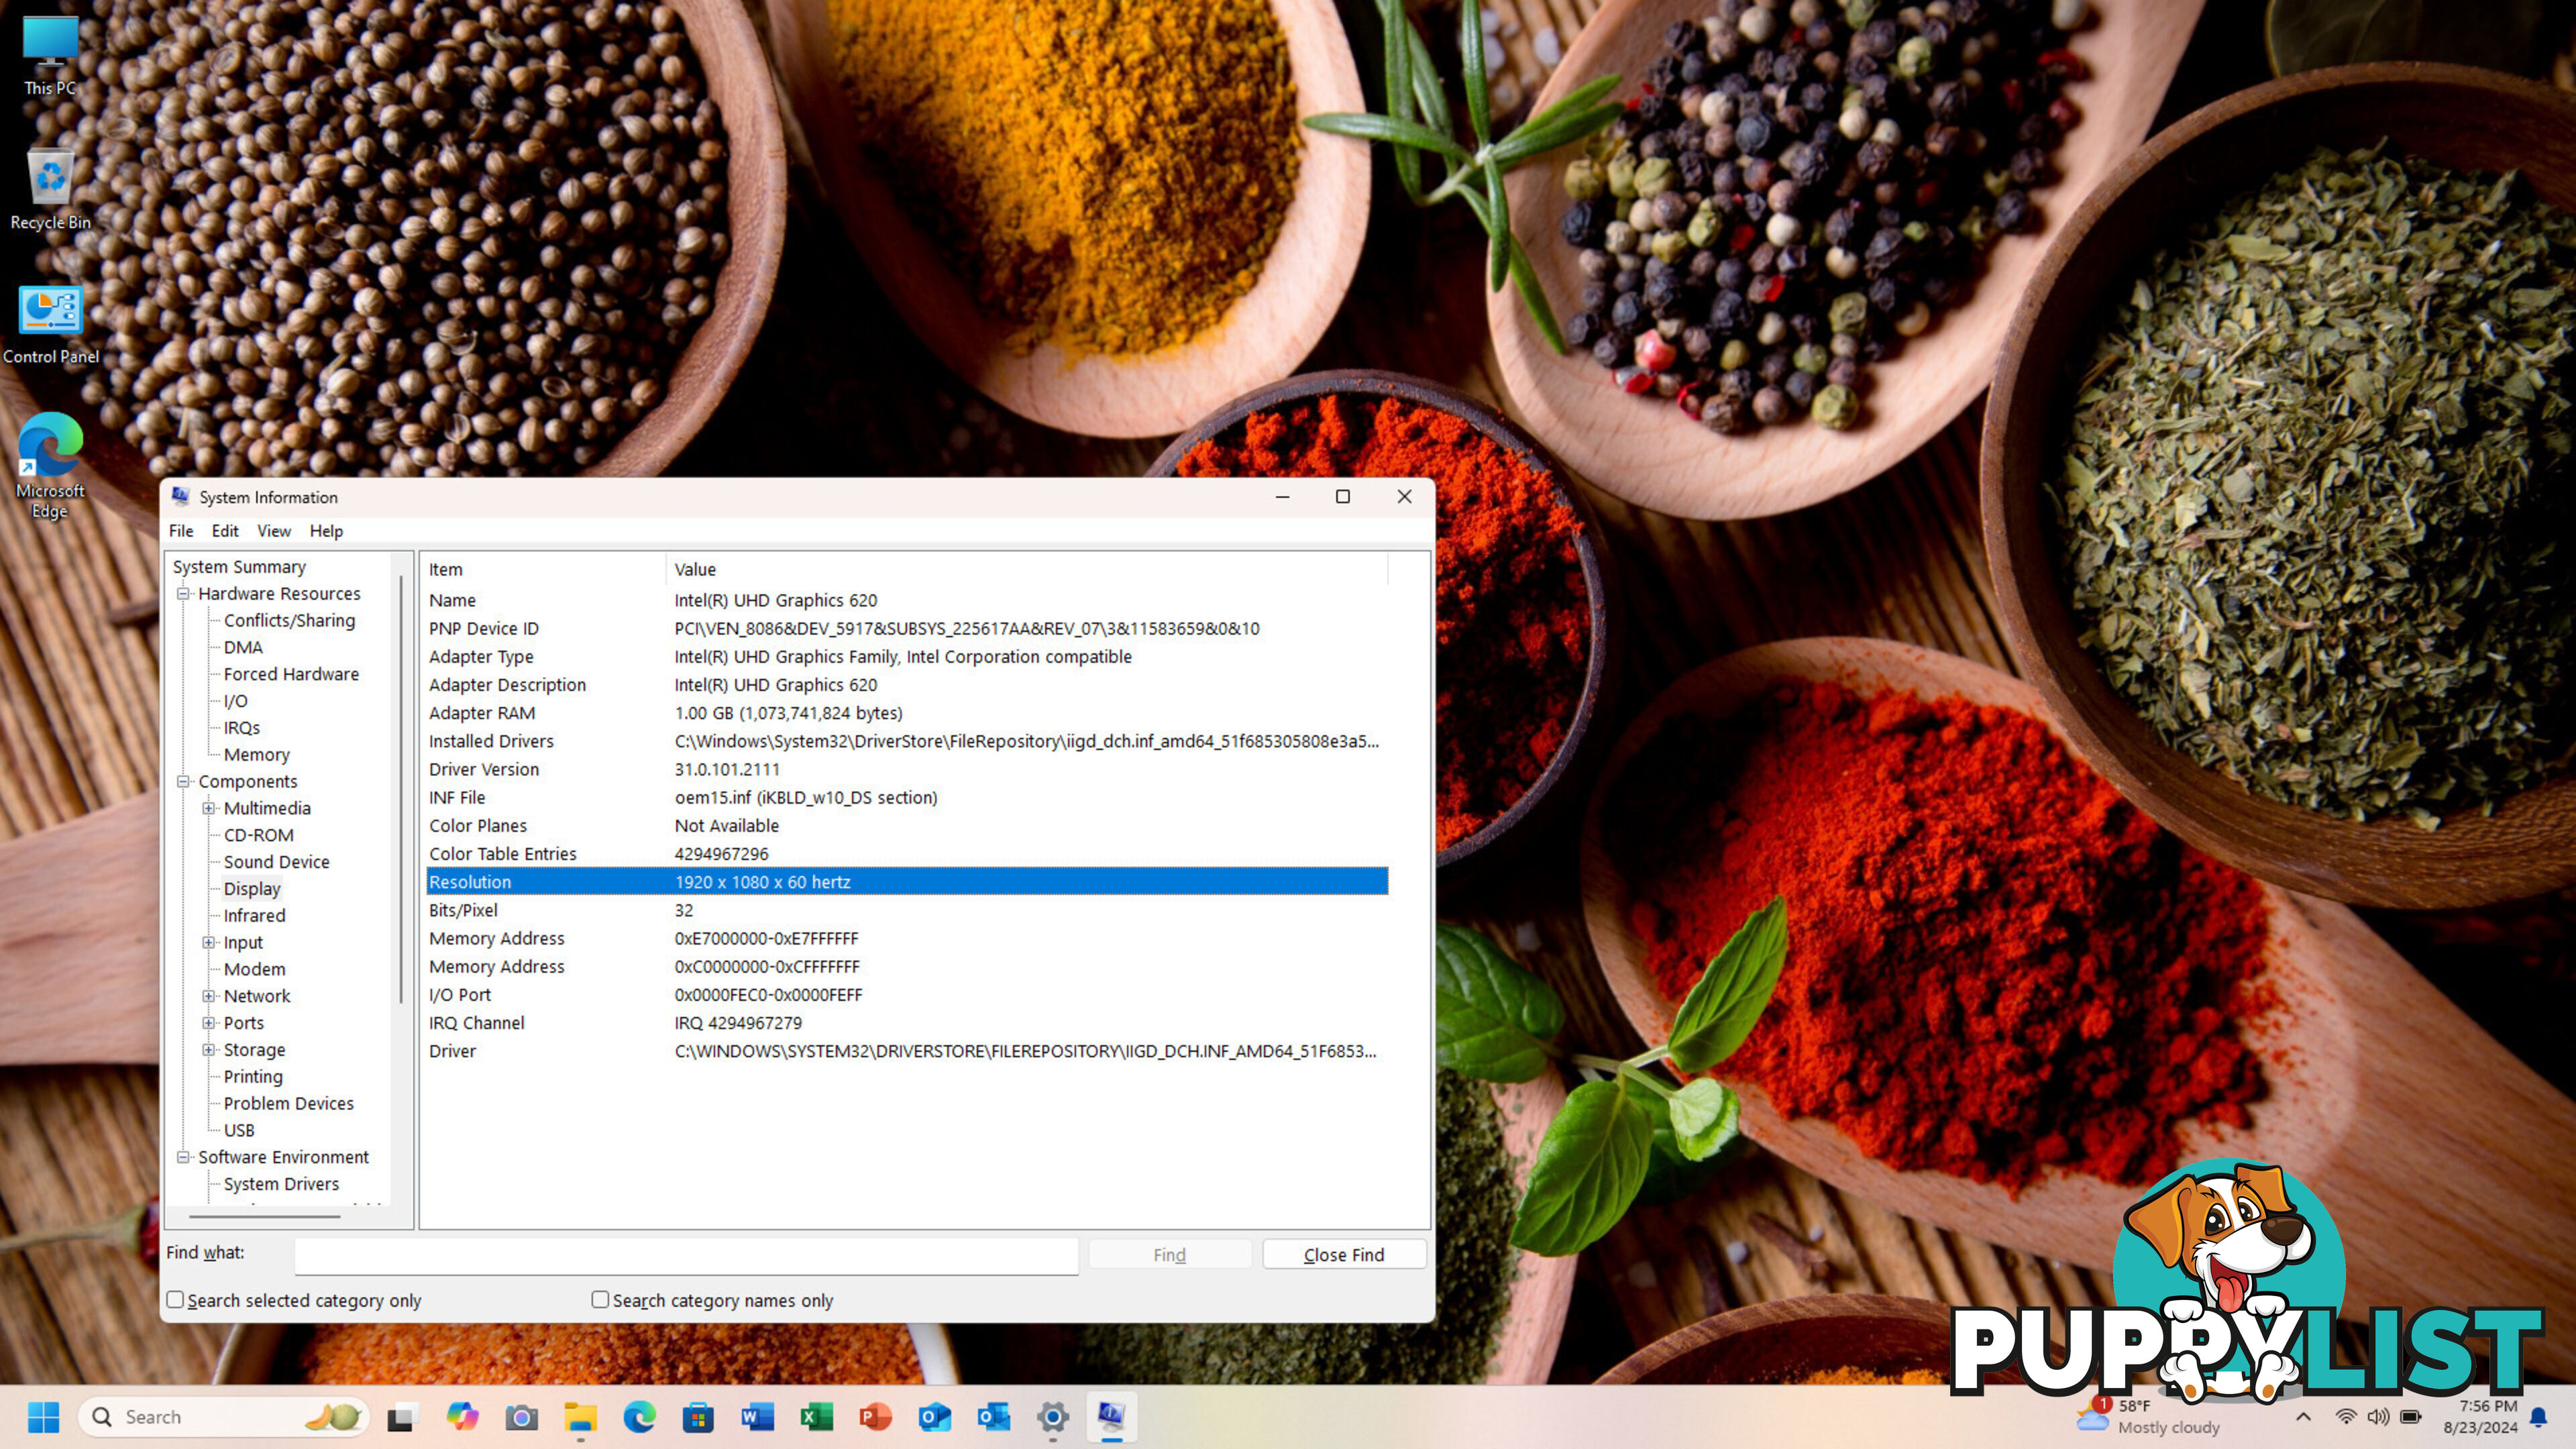Viewport: 2576px width, 1449px height.
Task: Open the Help menu
Action: coord(326,531)
